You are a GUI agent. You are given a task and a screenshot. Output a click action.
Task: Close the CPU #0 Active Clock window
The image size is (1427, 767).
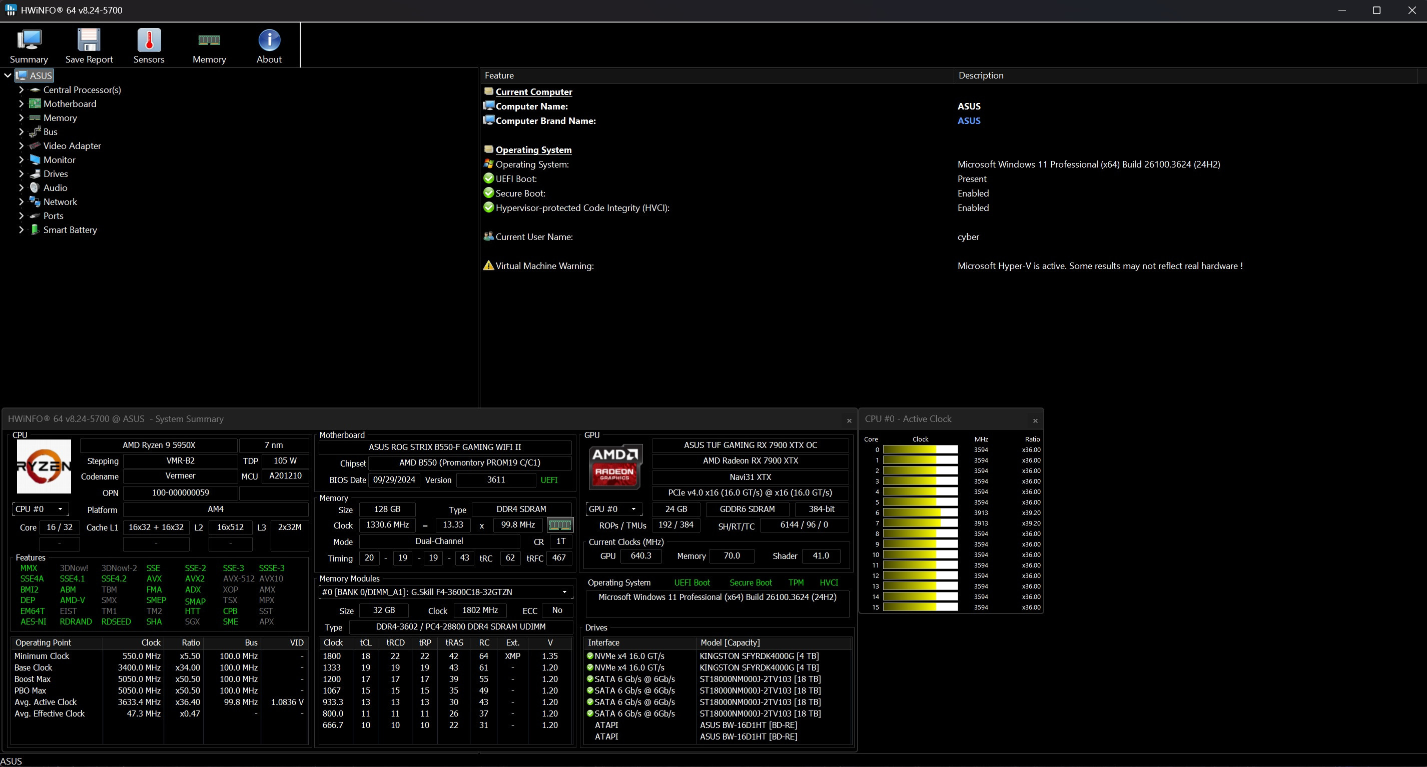[x=1035, y=420]
